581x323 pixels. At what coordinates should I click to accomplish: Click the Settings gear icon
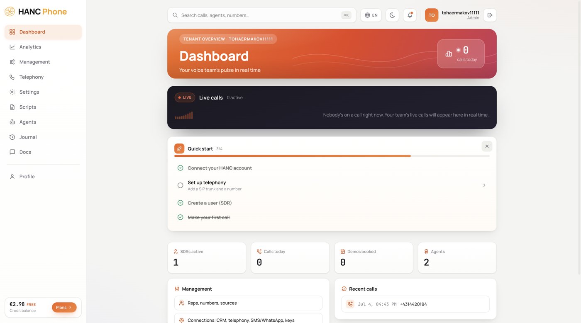(x=12, y=92)
